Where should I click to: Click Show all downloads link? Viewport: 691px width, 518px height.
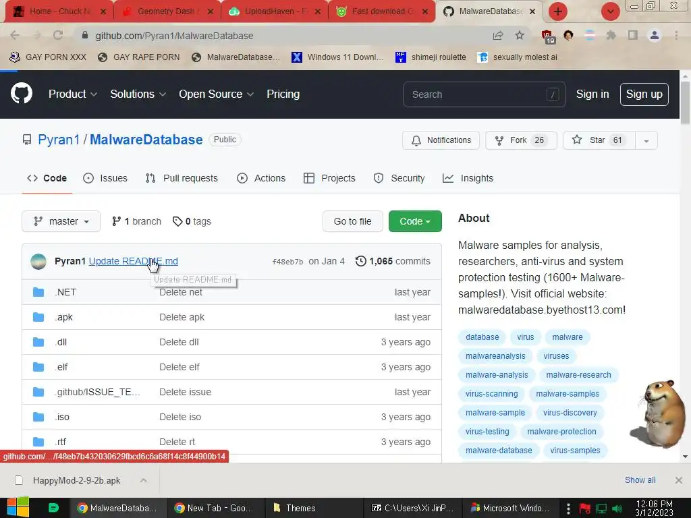point(640,480)
